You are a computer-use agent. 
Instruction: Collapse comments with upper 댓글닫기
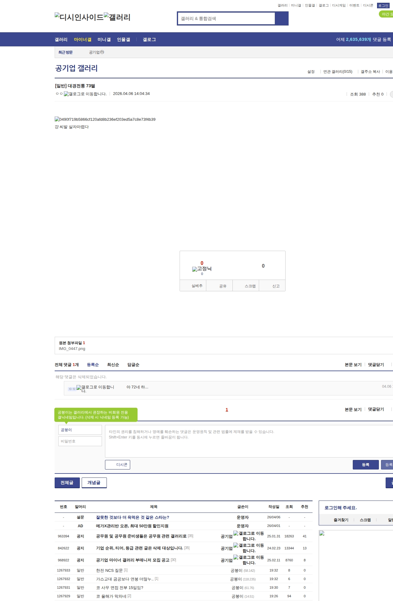tap(376, 365)
